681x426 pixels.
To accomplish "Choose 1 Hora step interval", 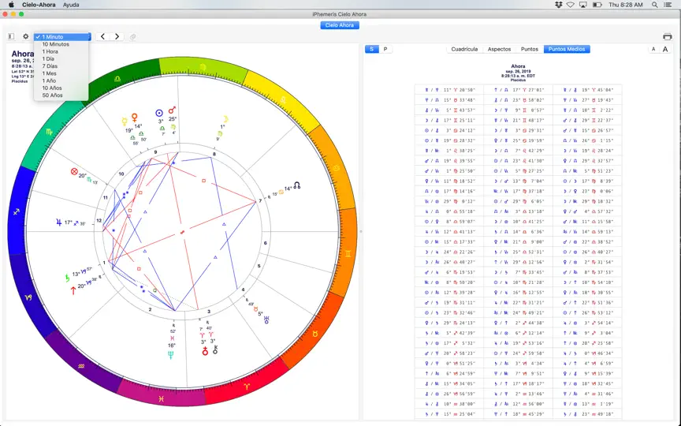I will click(61, 51).
